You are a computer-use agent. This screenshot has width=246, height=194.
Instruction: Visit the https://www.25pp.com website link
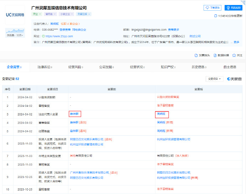59,36
